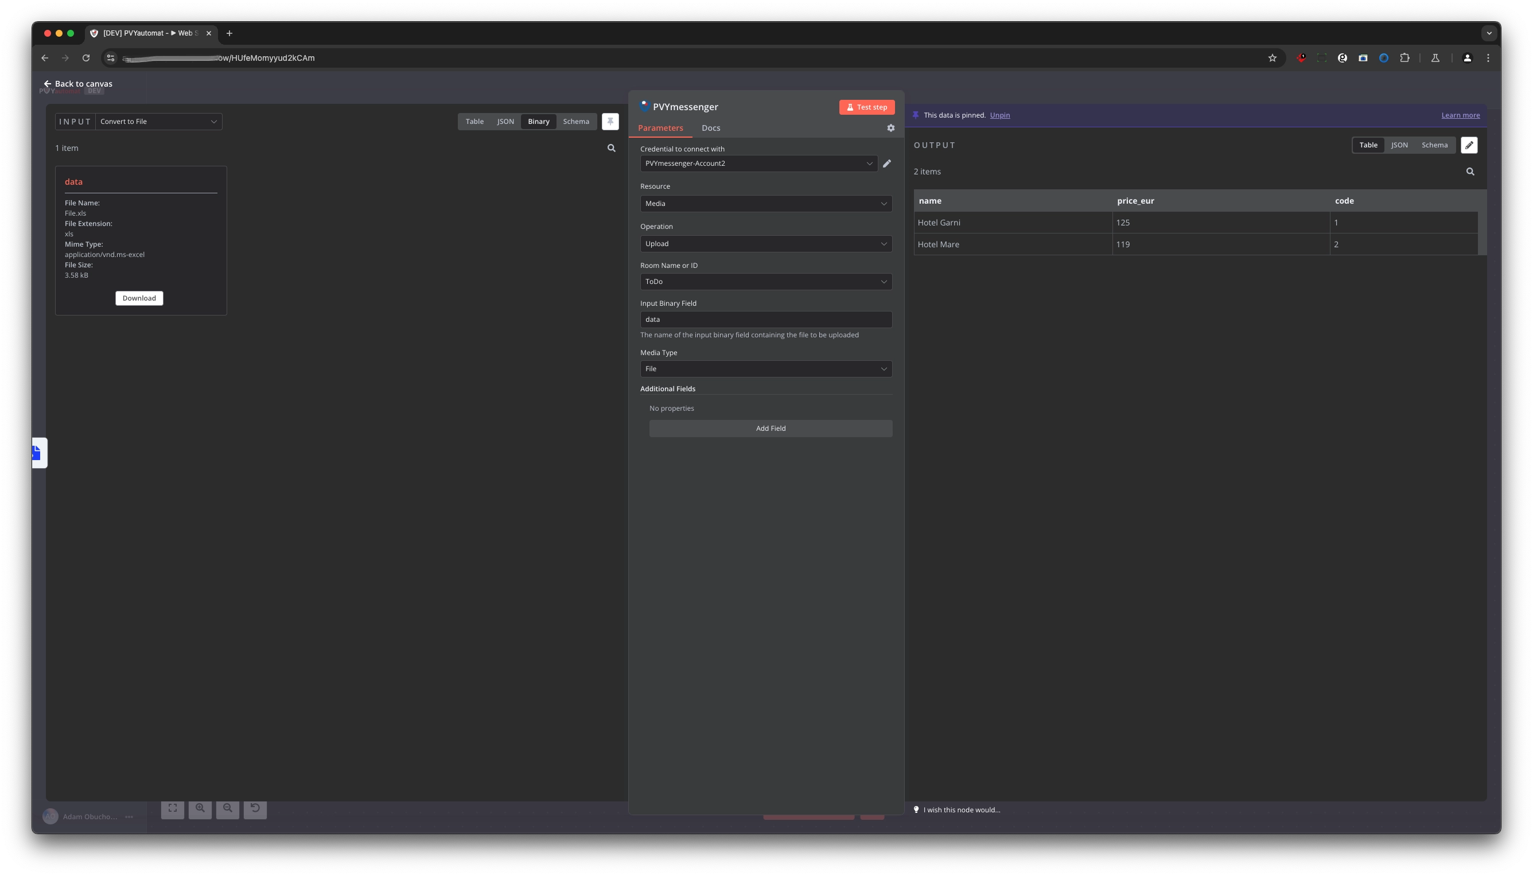The image size is (1533, 876).
Task: Go back in browser history
Action: (45, 58)
